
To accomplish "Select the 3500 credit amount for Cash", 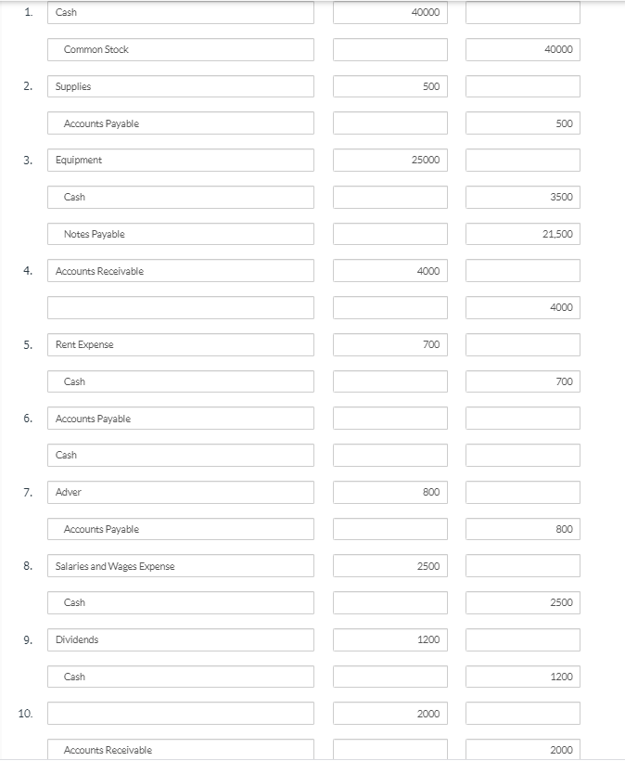I will click(522, 197).
